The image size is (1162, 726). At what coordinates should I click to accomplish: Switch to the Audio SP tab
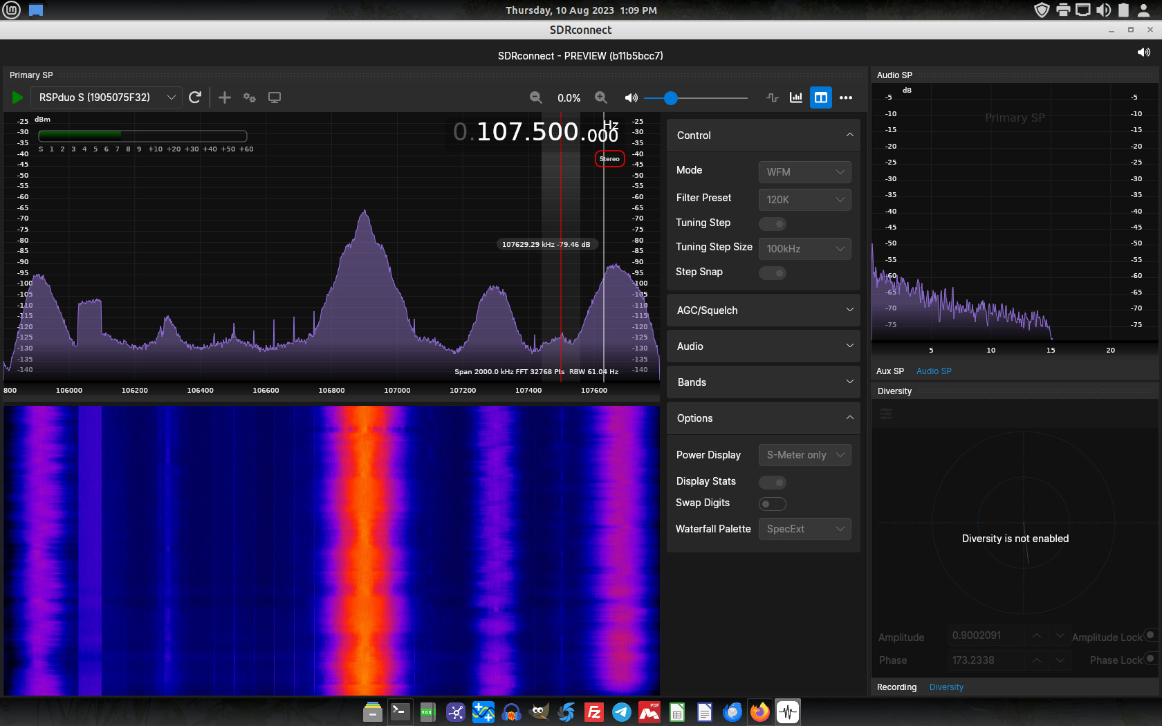pyautogui.click(x=934, y=371)
